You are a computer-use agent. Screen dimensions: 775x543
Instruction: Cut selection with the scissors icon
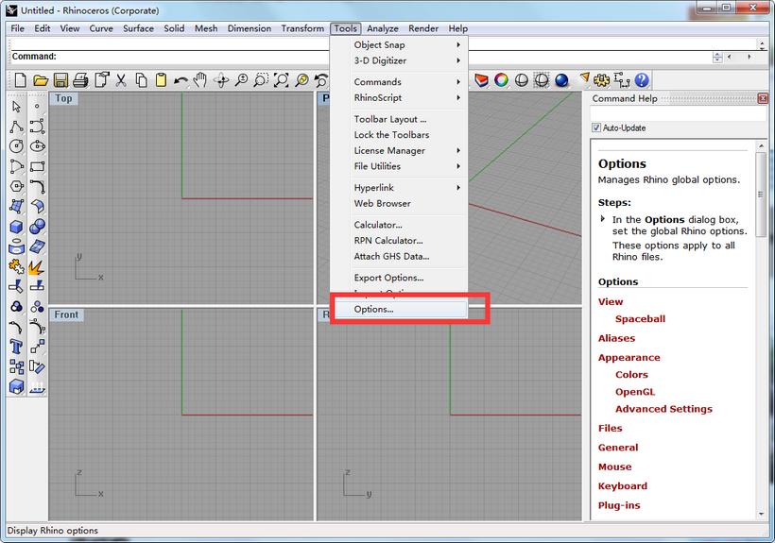point(121,80)
